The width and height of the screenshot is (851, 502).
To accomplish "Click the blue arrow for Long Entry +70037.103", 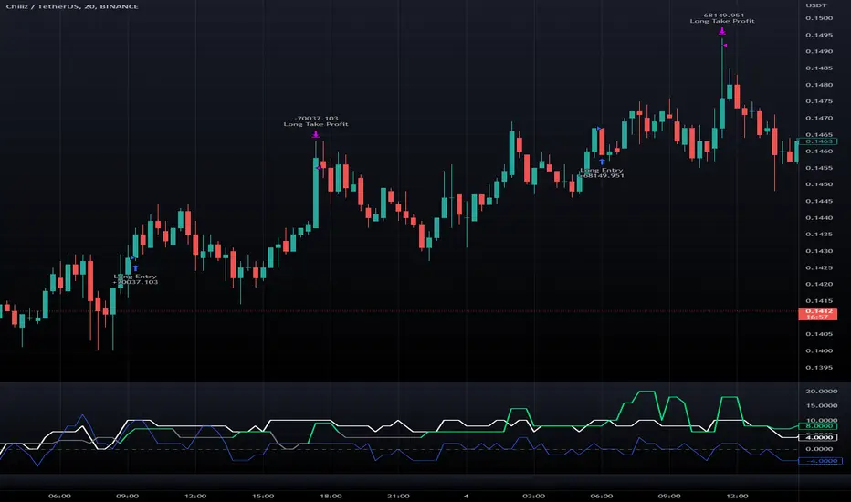I will click(135, 268).
